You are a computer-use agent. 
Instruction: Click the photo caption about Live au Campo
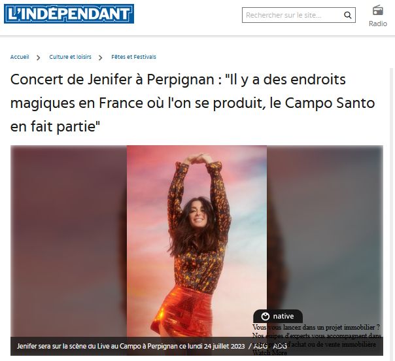[131, 346]
